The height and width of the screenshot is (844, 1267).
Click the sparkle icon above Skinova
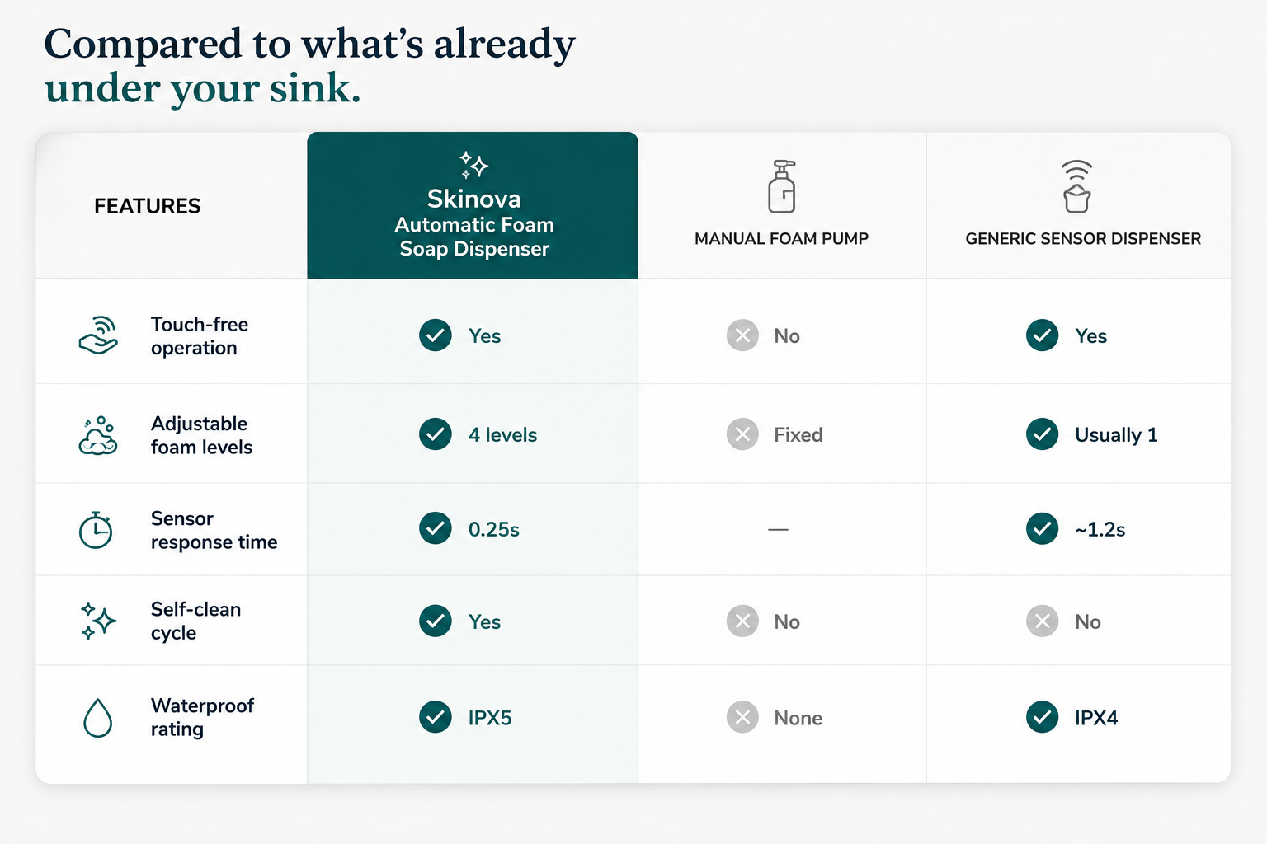pos(473,165)
